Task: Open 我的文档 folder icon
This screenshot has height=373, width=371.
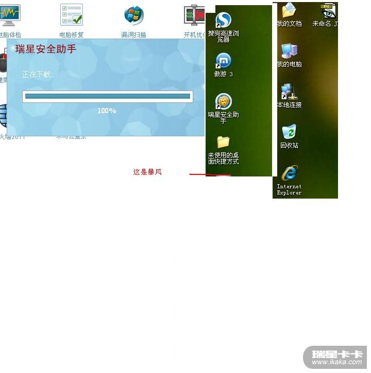Action: [x=289, y=10]
